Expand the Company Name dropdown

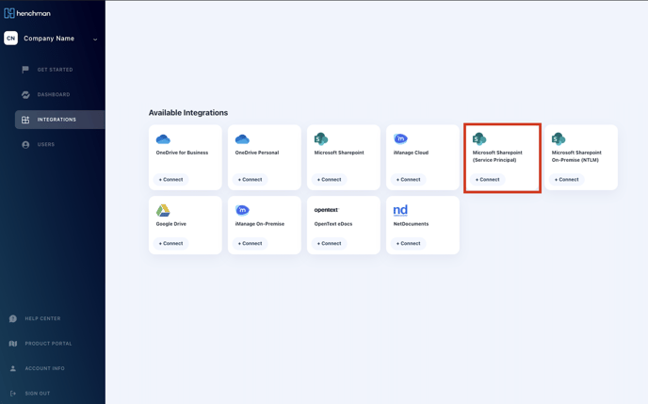[95, 40]
